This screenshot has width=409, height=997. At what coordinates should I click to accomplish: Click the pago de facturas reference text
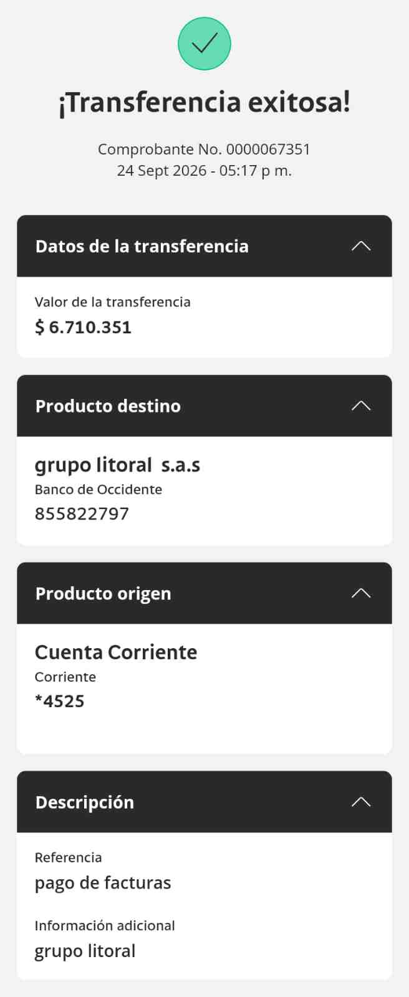(103, 883)
